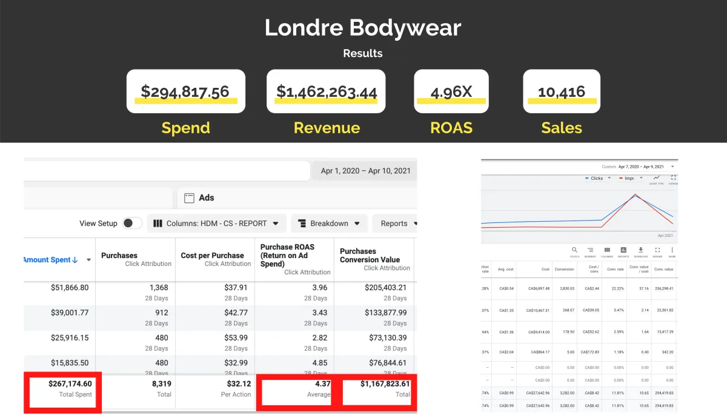
Task: Expand the Google Ads line chart
Action: click(672, 181)
